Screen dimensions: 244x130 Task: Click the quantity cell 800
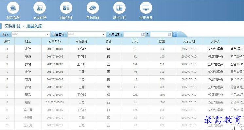[x=162, y=117]
